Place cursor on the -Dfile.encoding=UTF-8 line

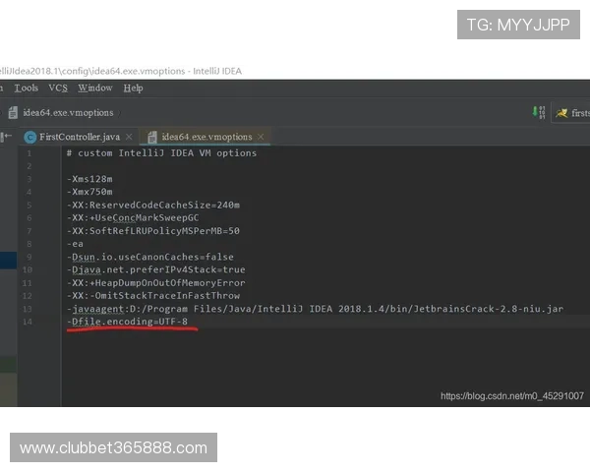point(127,322)
